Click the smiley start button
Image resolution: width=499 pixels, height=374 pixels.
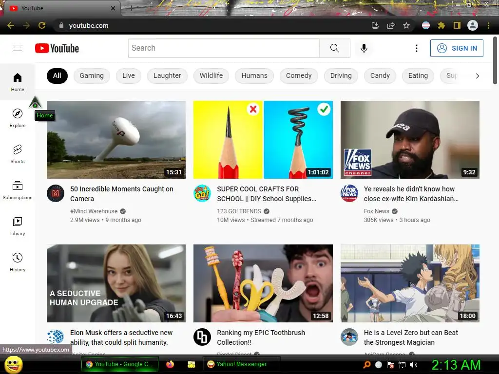[13, 364]
